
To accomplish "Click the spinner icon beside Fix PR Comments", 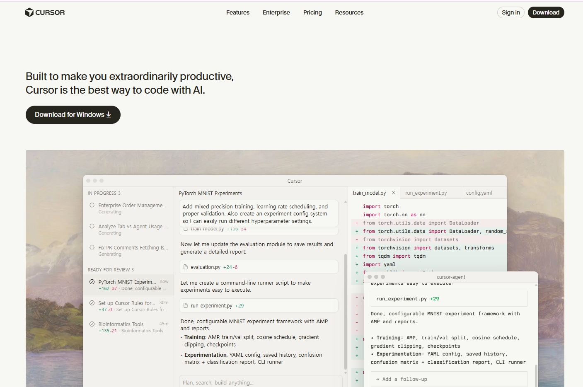I will click(92, 247).
